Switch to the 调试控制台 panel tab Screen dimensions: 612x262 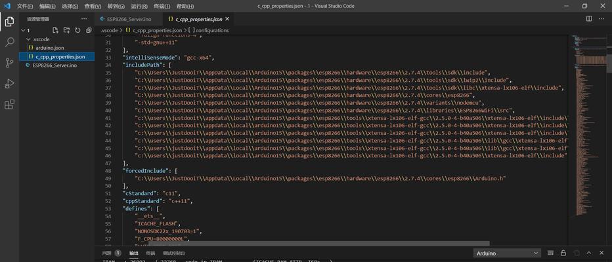point(174,253)
